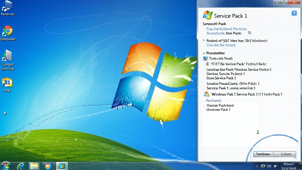The width and height of the screenshot is (302, 170).
Task: Open the shield icon on the taskbar
Action: tap(47, 166)
